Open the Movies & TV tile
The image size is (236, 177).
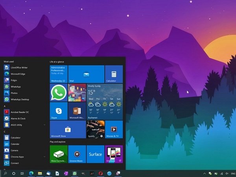114,129
